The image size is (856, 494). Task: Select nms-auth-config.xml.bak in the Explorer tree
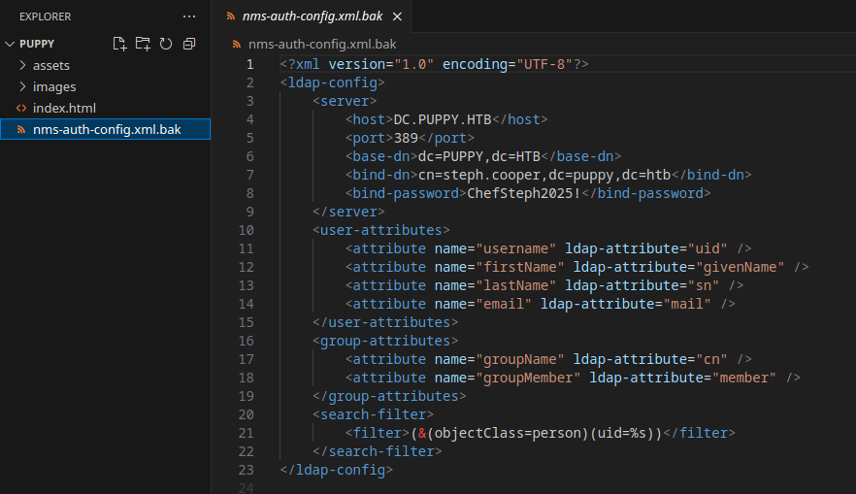107,129
